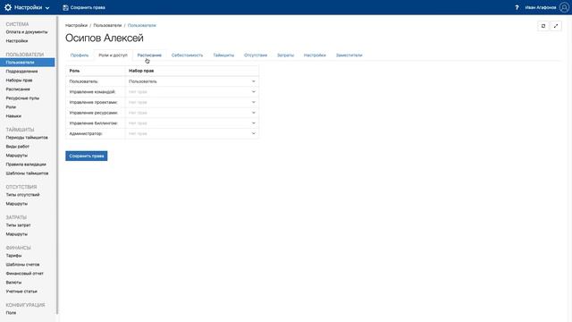Open 'Управление биллингом' rights dropdown
The image size is (572, 322).
point(192,123)
